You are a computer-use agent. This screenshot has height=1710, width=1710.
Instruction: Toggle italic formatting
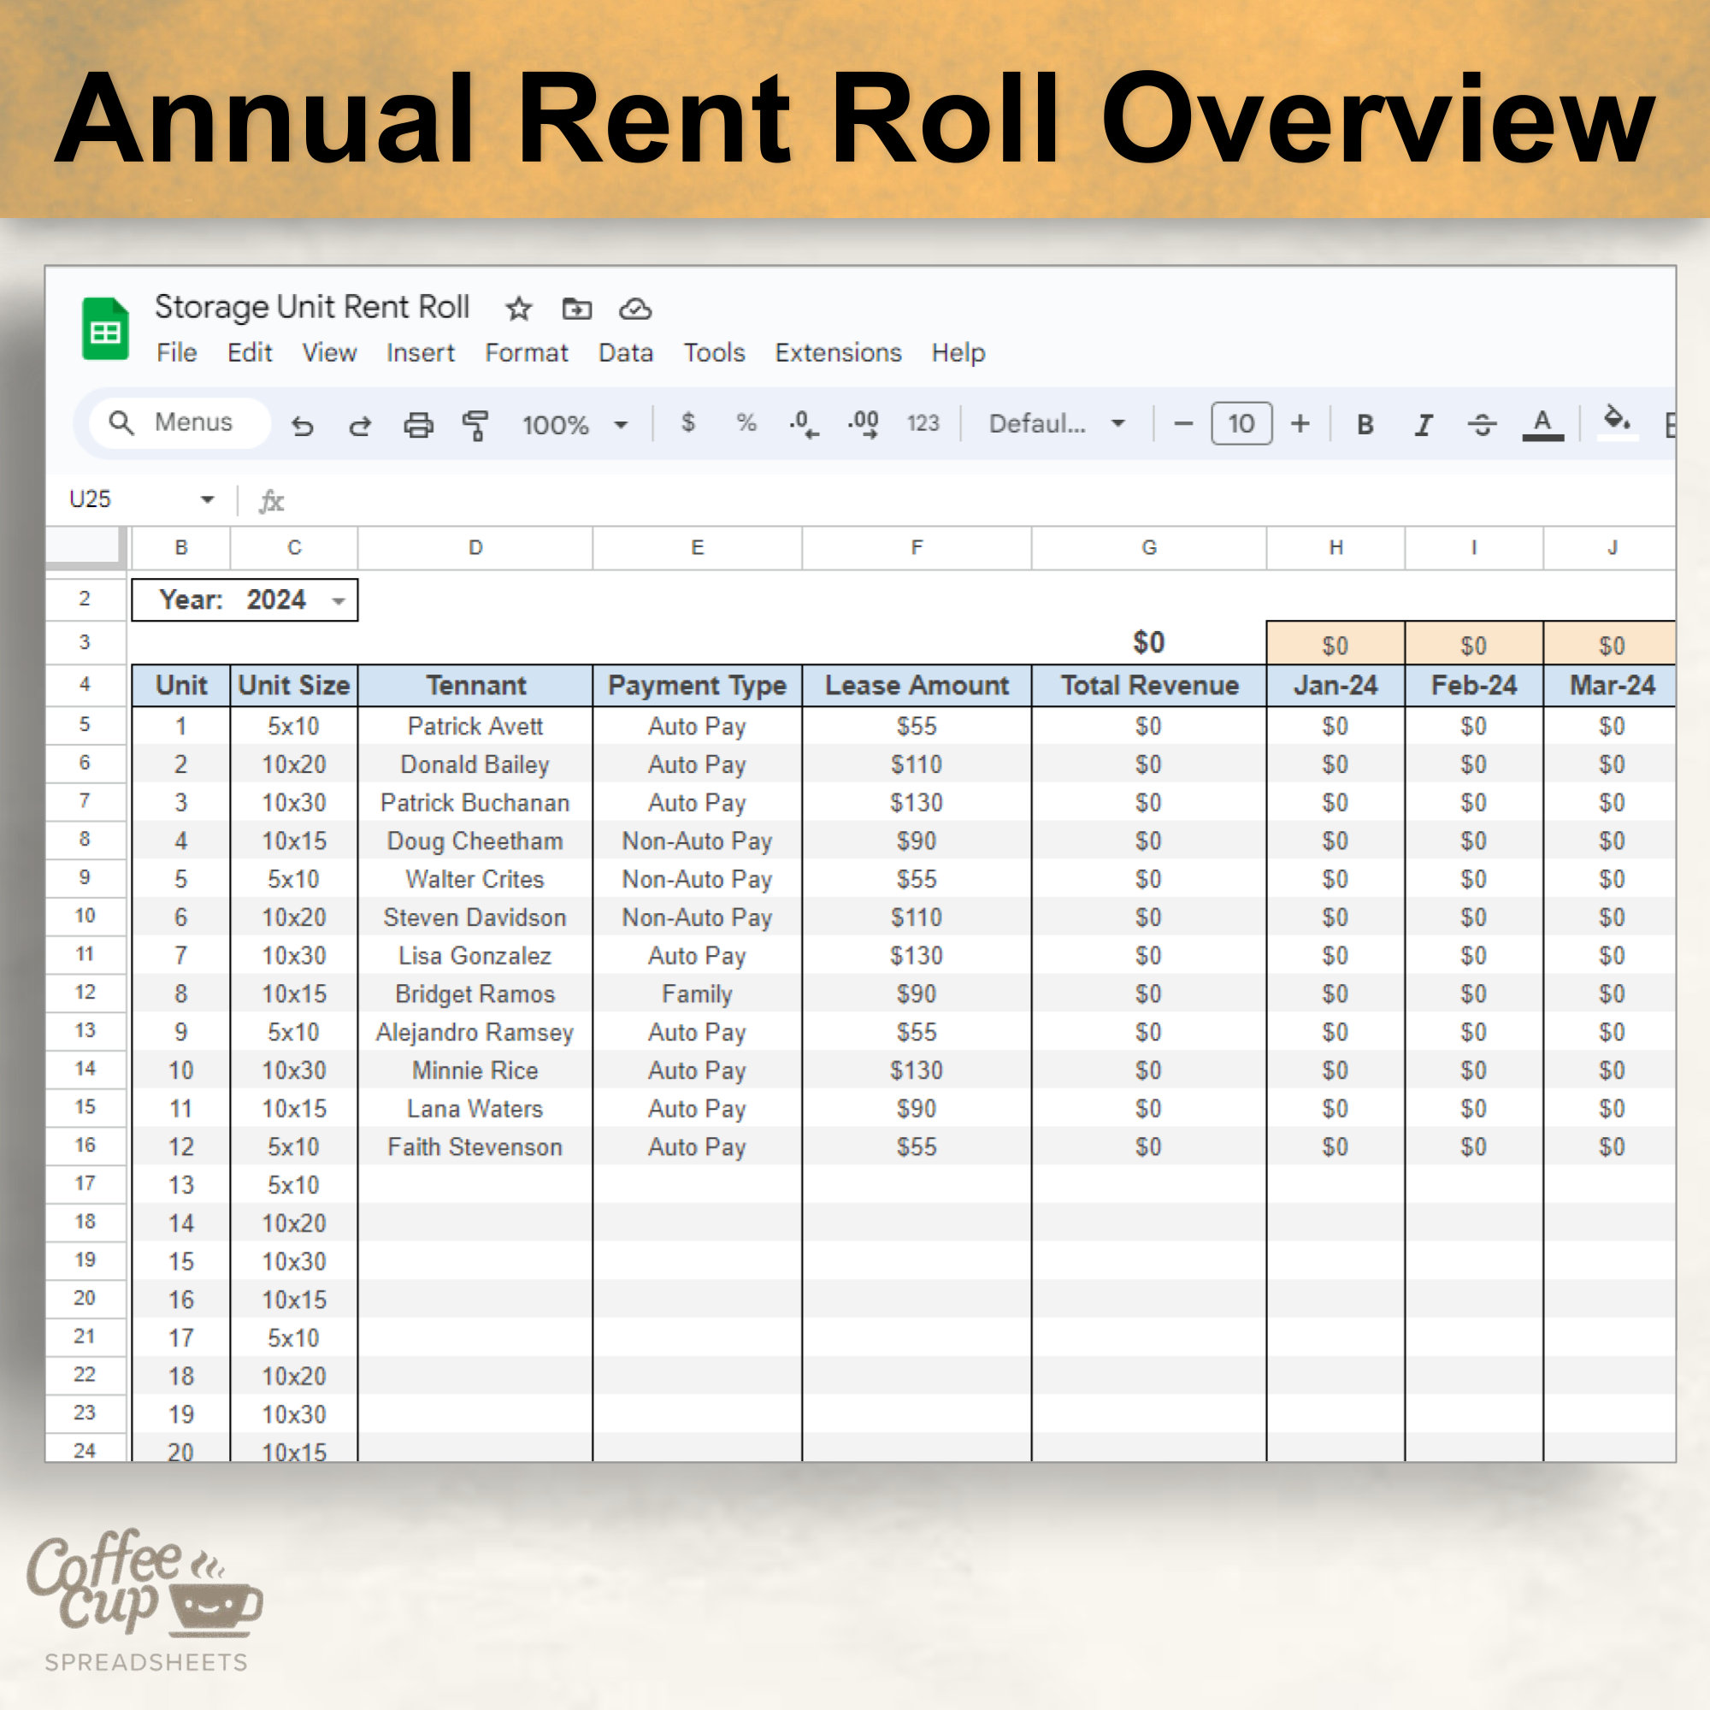(x=1424, y=426)
